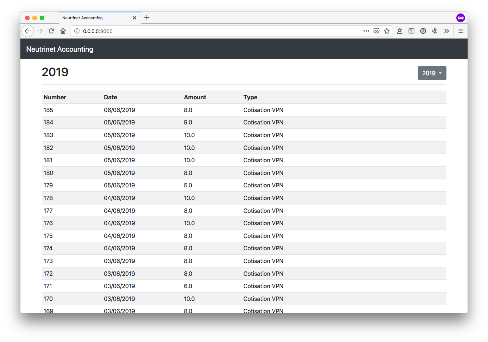Click the Type column header
The image size is (488, 342).
(x=250, y=97)
